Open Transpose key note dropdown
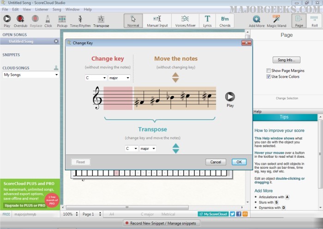323x229 pixels. click(x=132, y=149)
